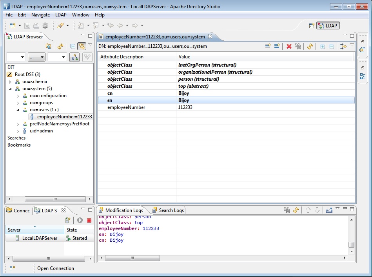Open the Navigate menu

(x=40, y=15)
